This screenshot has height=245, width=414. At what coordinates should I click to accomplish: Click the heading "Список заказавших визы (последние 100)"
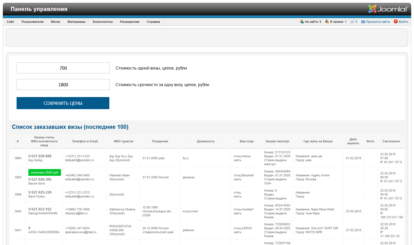point(70,127)
